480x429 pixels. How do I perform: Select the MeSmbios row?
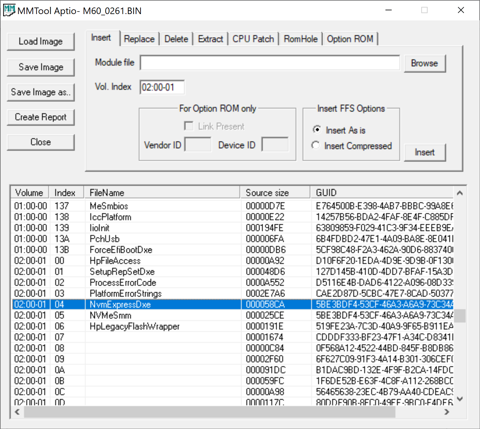click(233, 206)
